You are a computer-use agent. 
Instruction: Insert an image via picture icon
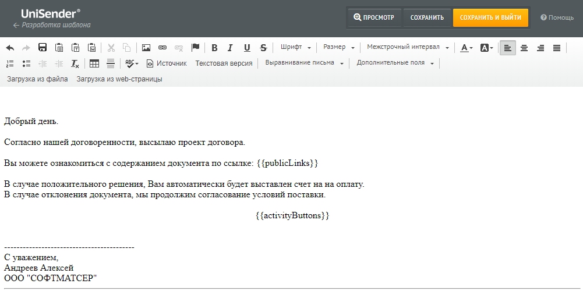pyautogui.click(x=146, y=48)
